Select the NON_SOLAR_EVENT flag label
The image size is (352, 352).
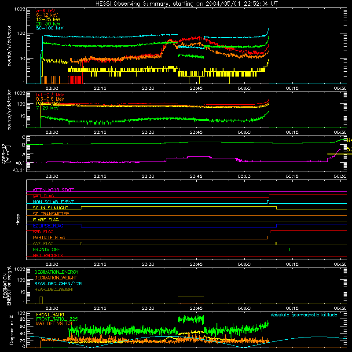tap(53, 202)
